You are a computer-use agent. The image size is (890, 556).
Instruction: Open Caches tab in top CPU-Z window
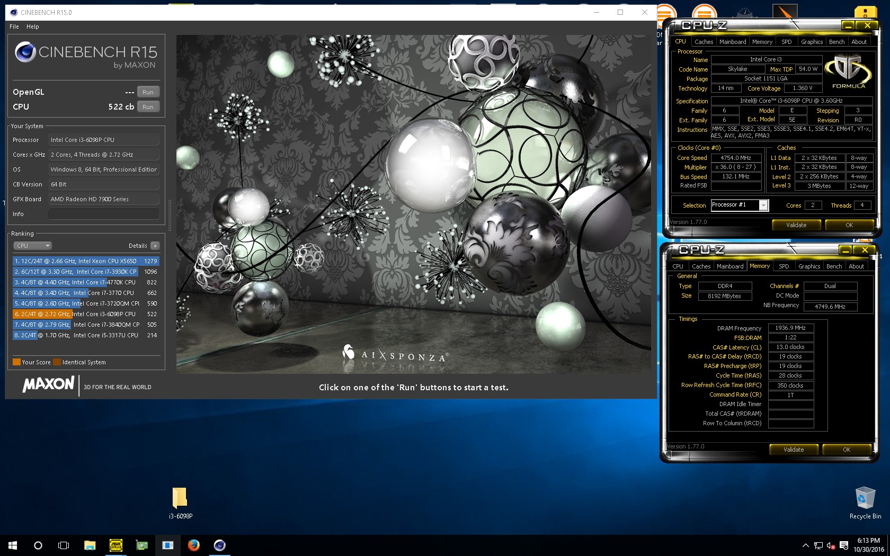coord(704,42)
